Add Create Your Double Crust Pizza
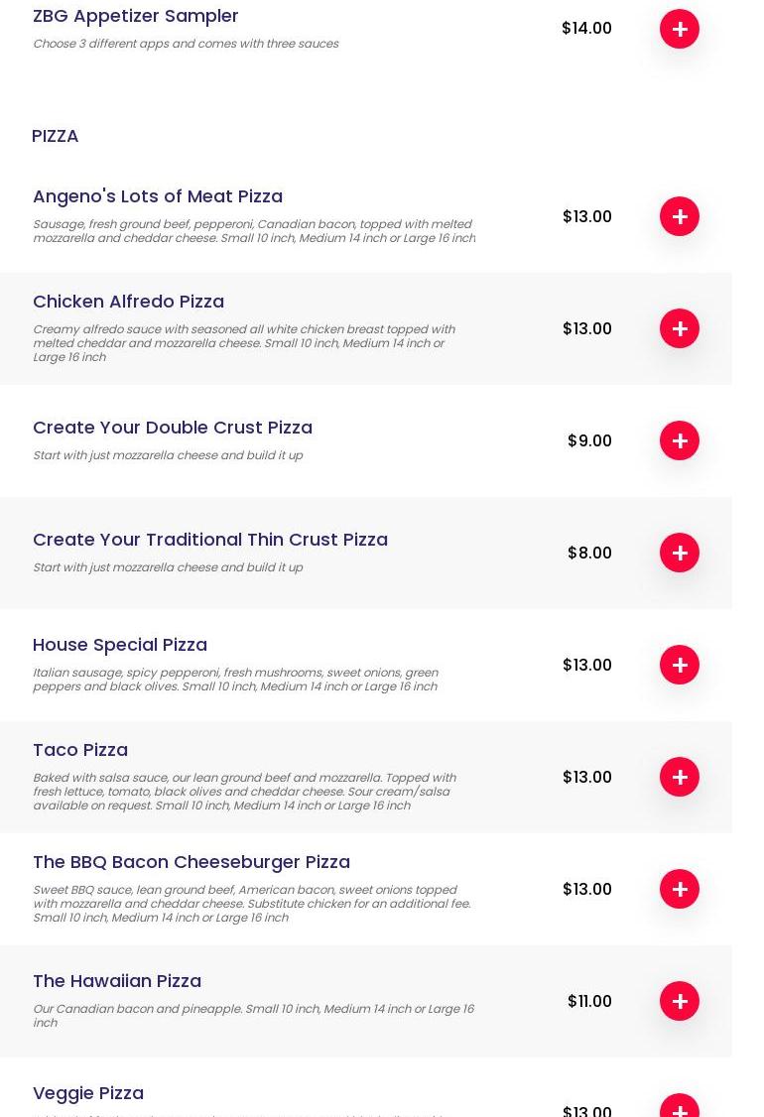This screenshot has width=764, height=1117. tap(680, 440)
